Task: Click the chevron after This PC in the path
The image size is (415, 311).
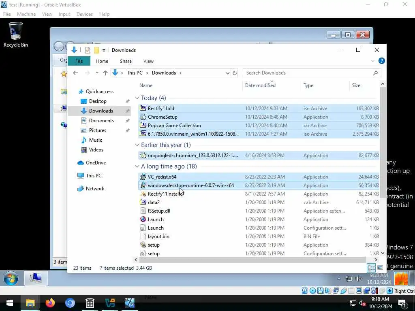Action: [x=147, y=73]
